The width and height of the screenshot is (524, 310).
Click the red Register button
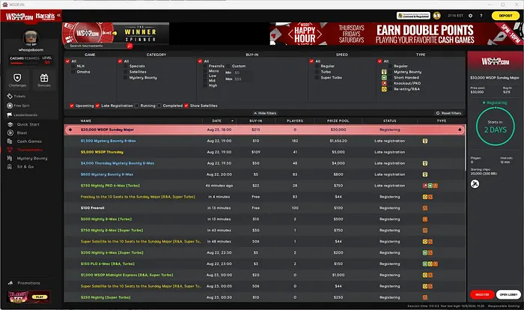point(482,294)
